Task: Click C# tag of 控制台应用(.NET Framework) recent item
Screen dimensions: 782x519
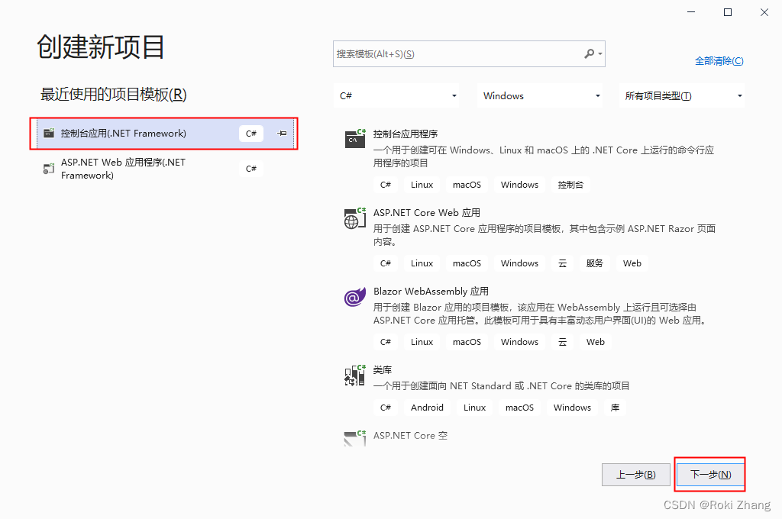Action: 250,134
